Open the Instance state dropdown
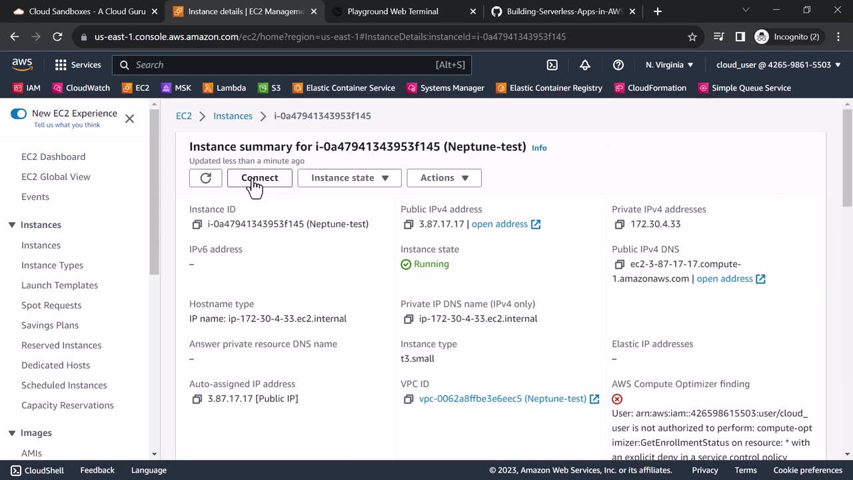 349,178
